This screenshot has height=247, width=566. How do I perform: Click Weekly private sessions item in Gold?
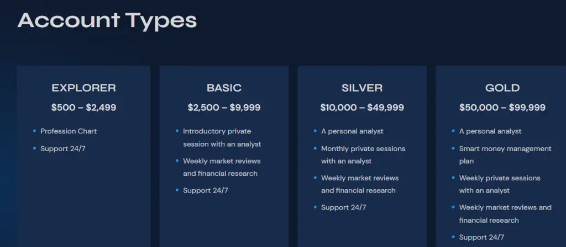pyautogui.click(x=500, y=184)
